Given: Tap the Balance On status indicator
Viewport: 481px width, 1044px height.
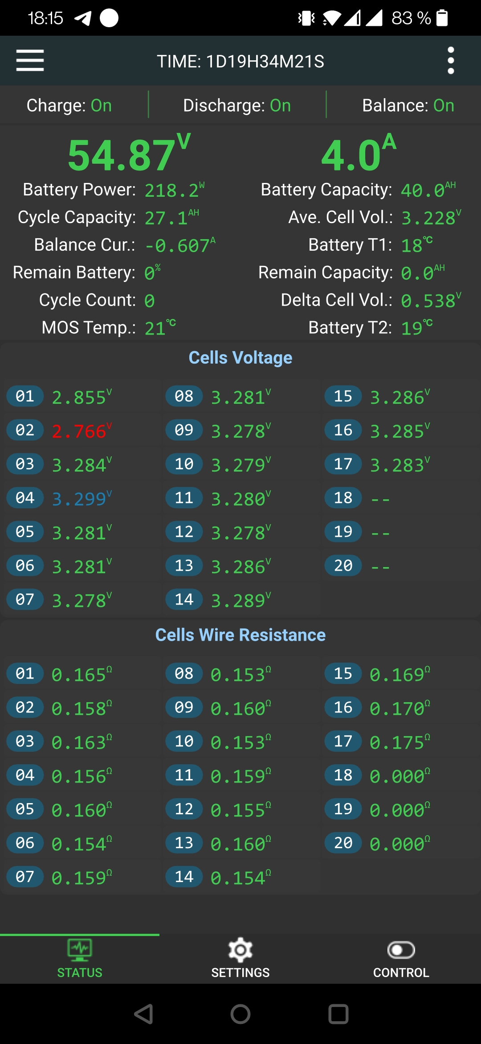Looking at the screenshot, I should 408,106.
